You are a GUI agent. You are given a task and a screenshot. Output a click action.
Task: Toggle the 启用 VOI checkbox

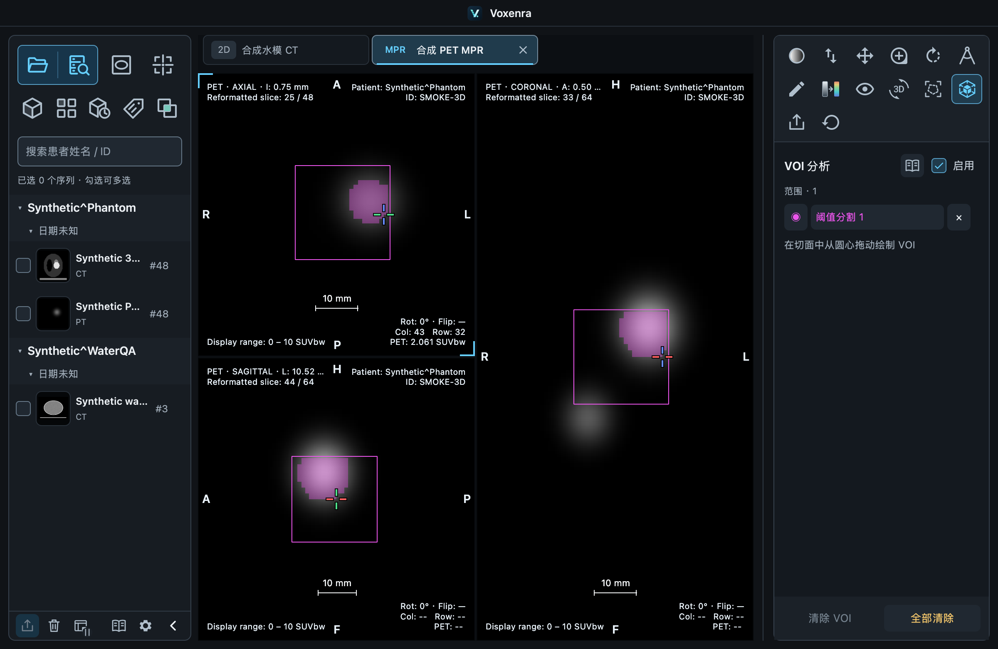[939, 166]
